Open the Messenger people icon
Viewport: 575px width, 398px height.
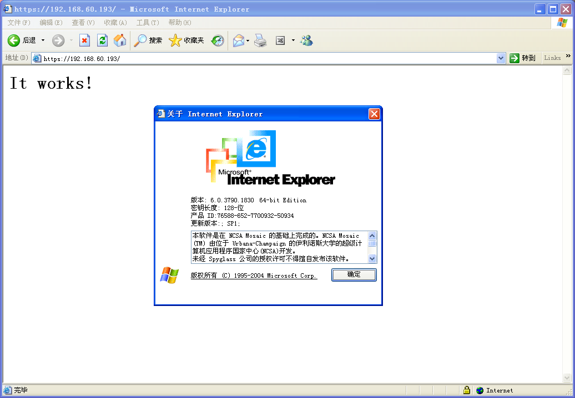(306, 40)
